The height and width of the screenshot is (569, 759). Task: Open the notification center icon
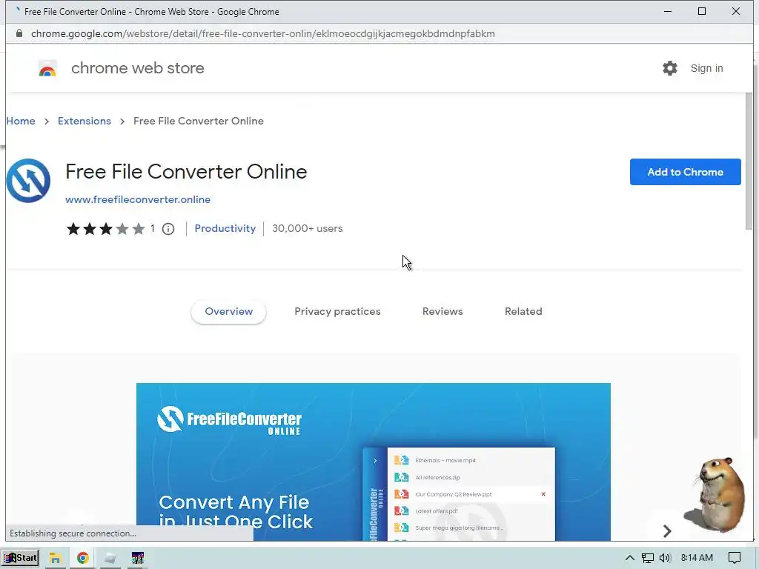click(x=735, y=558)
